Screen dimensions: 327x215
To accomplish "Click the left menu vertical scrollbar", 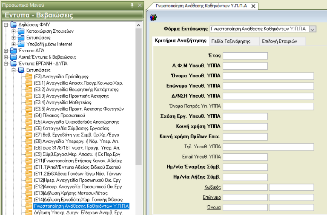I will pyautogui.click(x=138, y=106).
